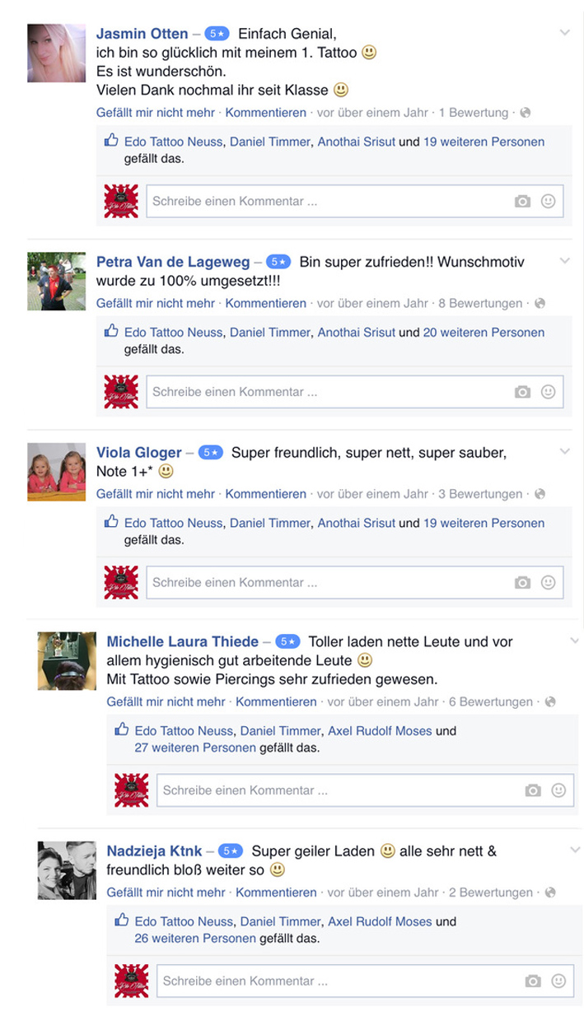Click the 5-star badge next to Viola Gloger

click(x=211, y=452)
